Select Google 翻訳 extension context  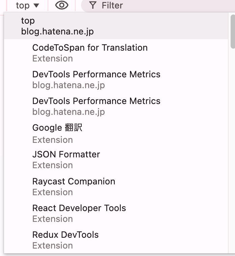[116, 133]
